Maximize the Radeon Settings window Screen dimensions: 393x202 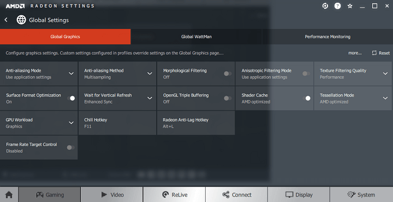[x=374, y=6]
